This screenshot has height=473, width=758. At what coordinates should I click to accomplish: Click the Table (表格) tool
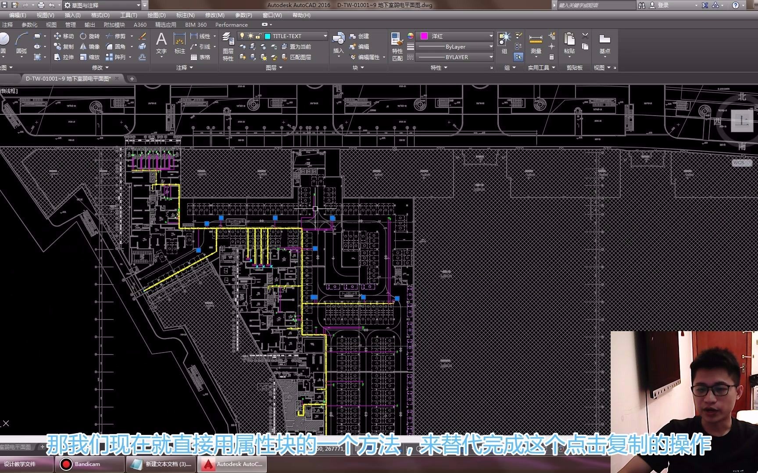(200, 57)
